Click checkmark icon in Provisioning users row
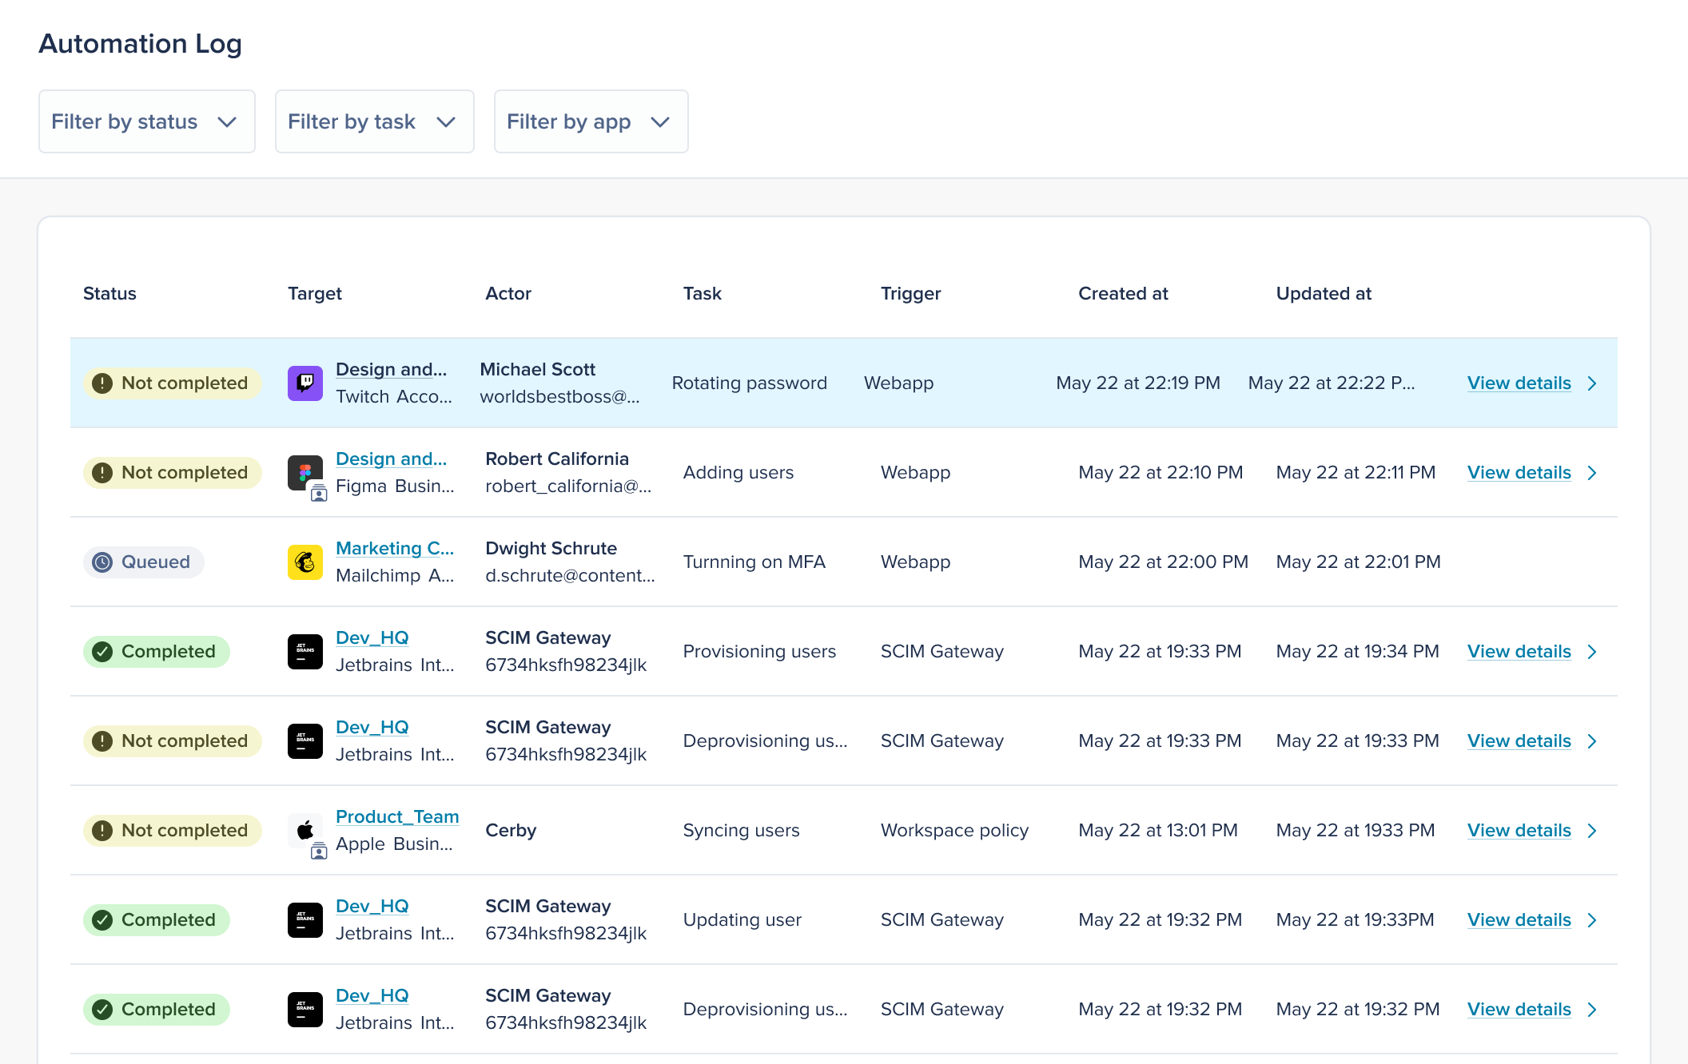The height and width of the screenshot is (1064, 1688). click(102, 652)
